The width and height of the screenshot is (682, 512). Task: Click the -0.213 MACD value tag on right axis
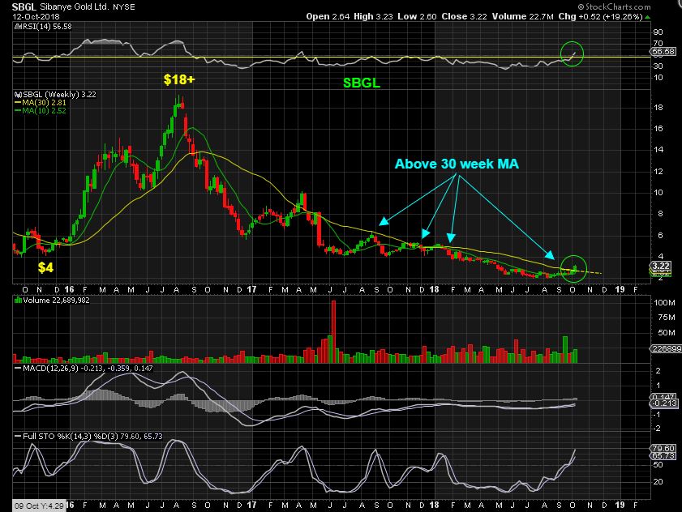pyautogui.click(x=664, y=403)
